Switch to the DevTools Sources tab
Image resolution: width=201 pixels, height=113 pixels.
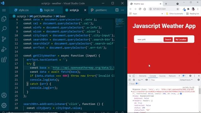162,76
